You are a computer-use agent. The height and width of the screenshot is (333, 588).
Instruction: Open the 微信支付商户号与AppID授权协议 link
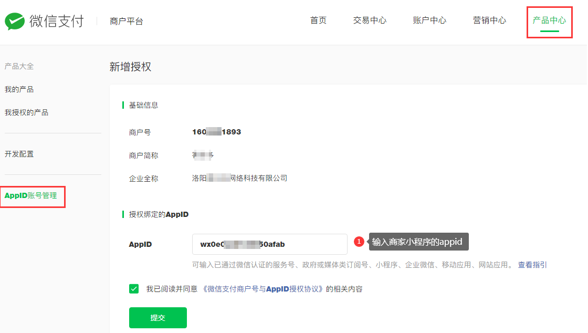coord(262,289)
